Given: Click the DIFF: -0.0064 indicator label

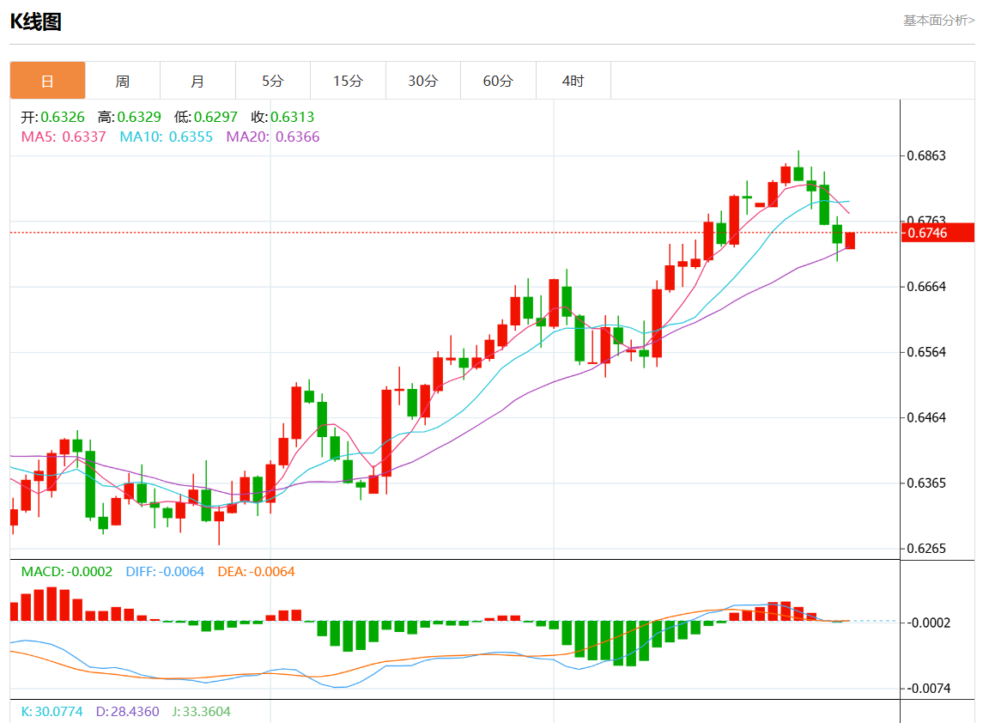Looking at the screenshot, I should tap(165, 572).
